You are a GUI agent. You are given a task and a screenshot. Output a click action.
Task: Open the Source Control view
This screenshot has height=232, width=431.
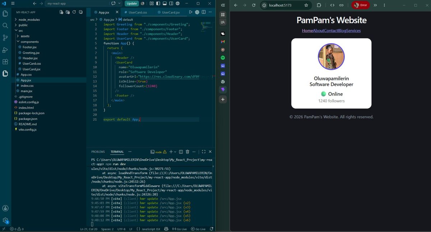5,38
